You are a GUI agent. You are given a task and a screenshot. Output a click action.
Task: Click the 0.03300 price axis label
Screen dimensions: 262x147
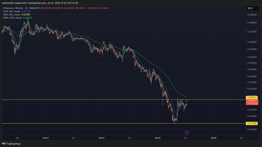point(252,82)
